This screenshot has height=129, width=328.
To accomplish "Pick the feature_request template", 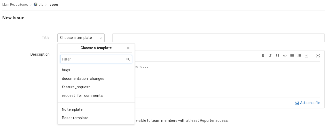I will [76, 87].
